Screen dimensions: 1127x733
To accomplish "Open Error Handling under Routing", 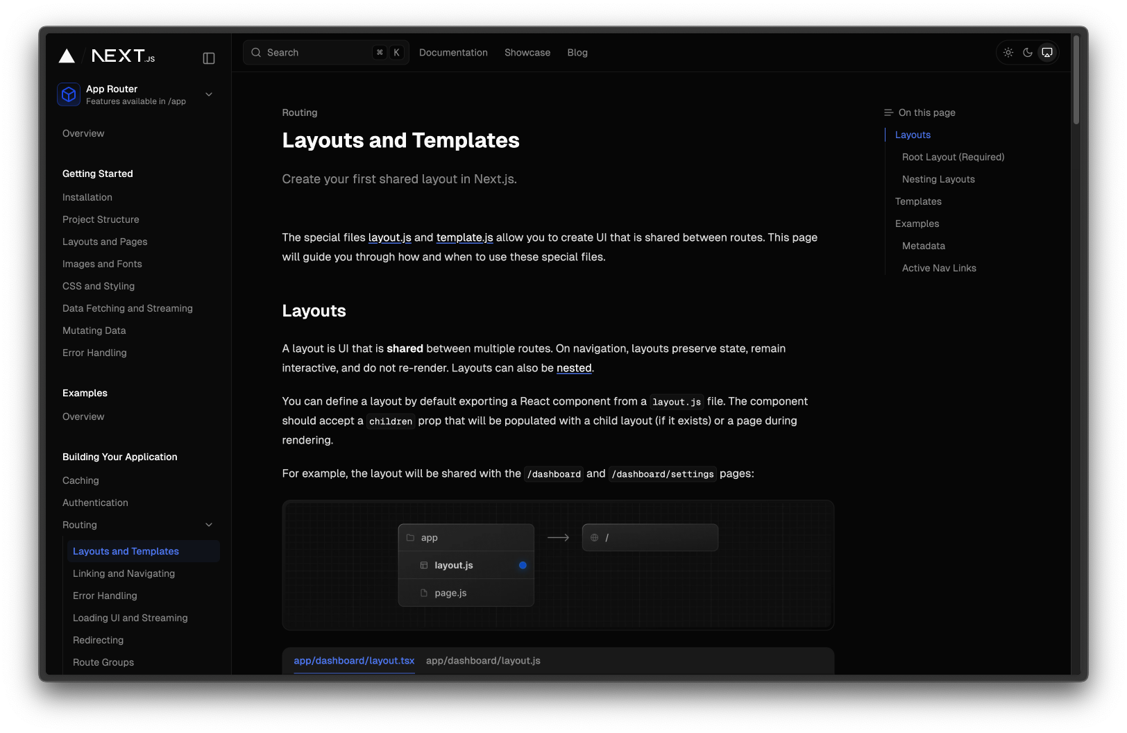I will click(x=105, y=596).
